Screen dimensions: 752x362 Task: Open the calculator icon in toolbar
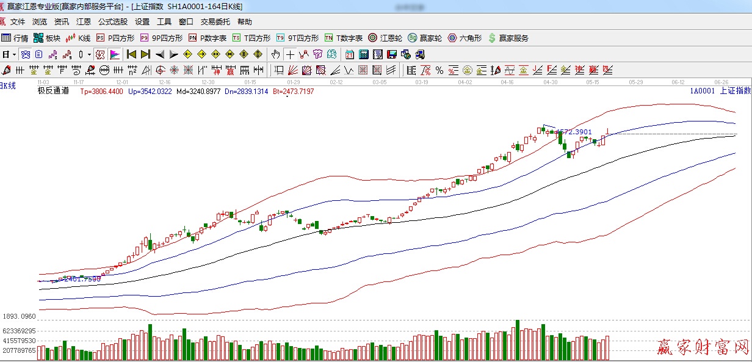click(363, 54)
